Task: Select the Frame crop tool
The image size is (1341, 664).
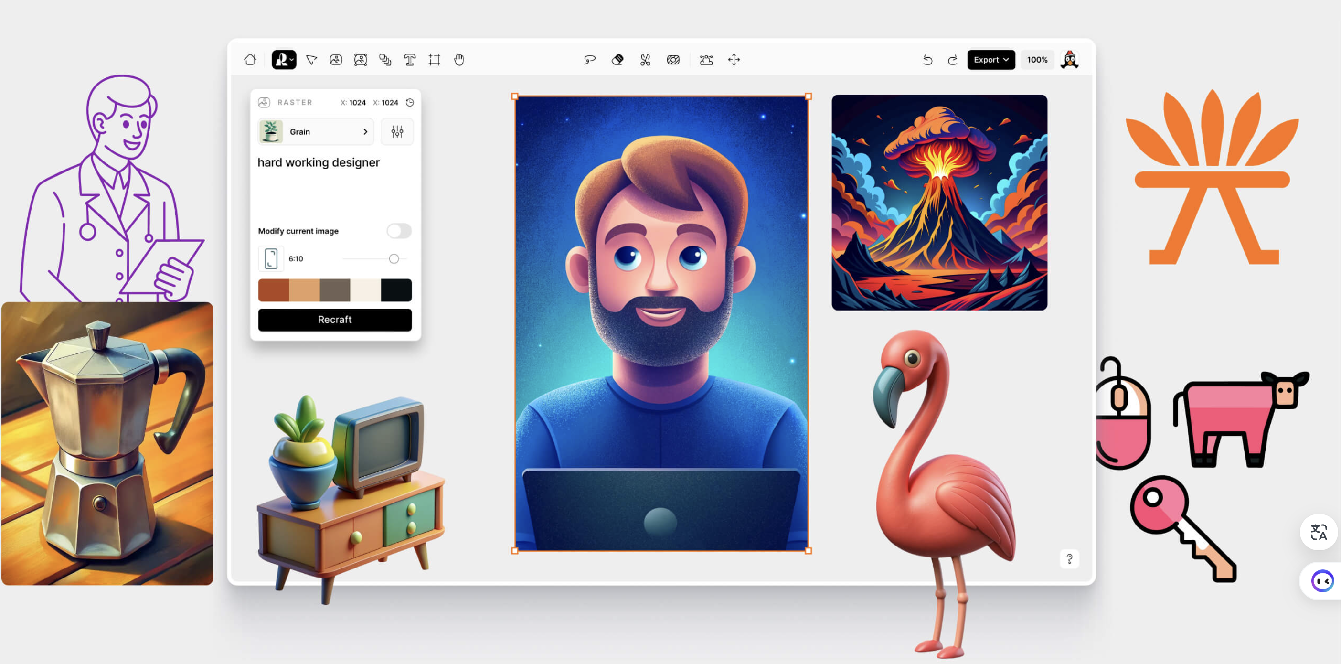Action: point(434,60)
